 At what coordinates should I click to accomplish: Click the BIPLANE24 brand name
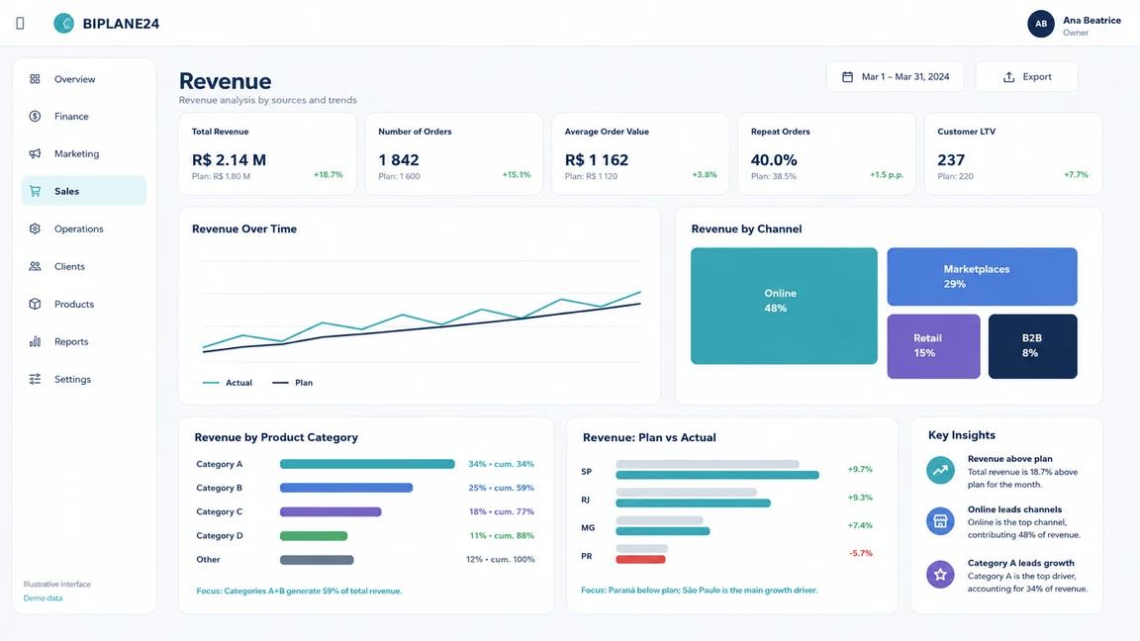coord(121,24)
